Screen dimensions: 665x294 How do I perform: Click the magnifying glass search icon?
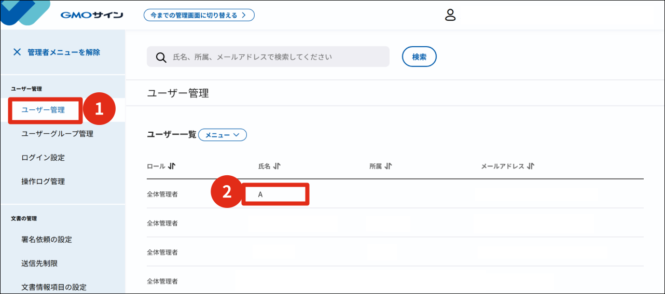tap(161, 57)
